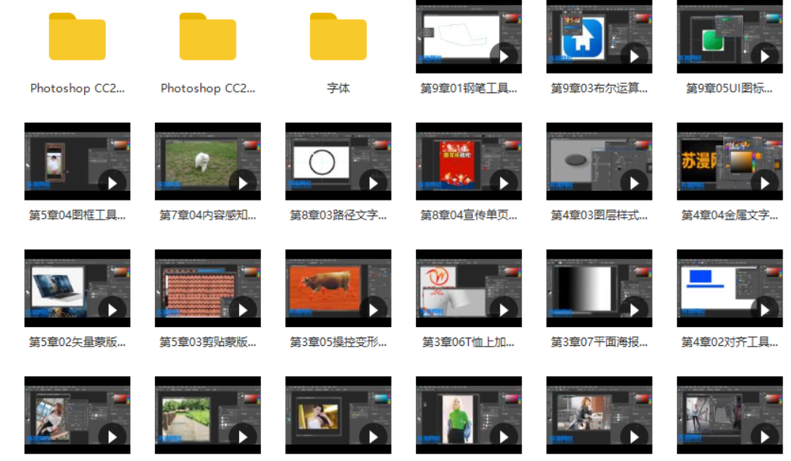This screenshot has width=791, height=461.
Task: Open gold 苏漫 text thumbnail 第4章04金属文字
Action: [730, 161]
